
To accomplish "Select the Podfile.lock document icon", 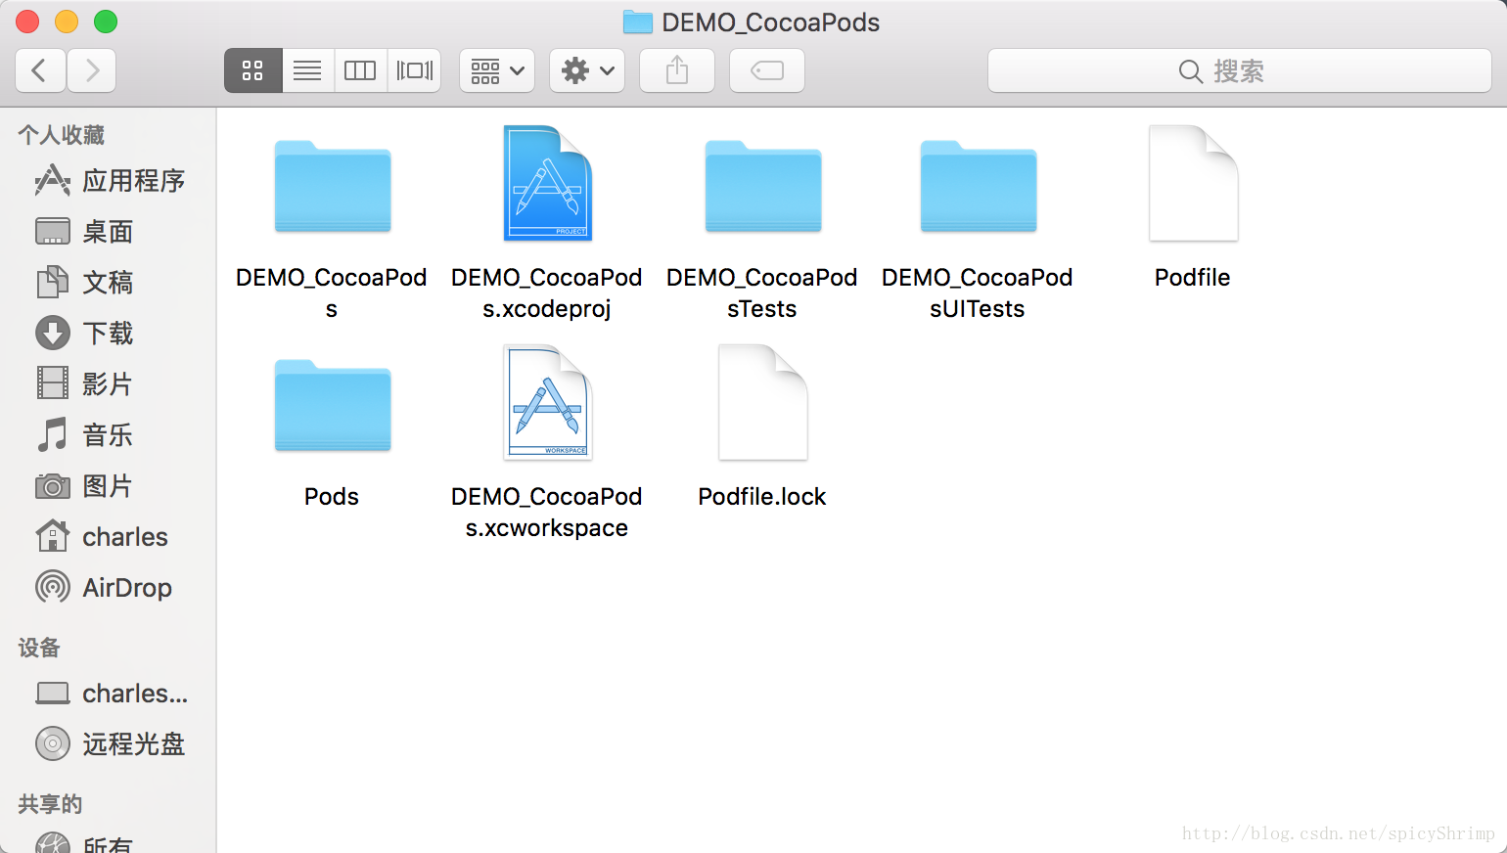I will 763,402.
